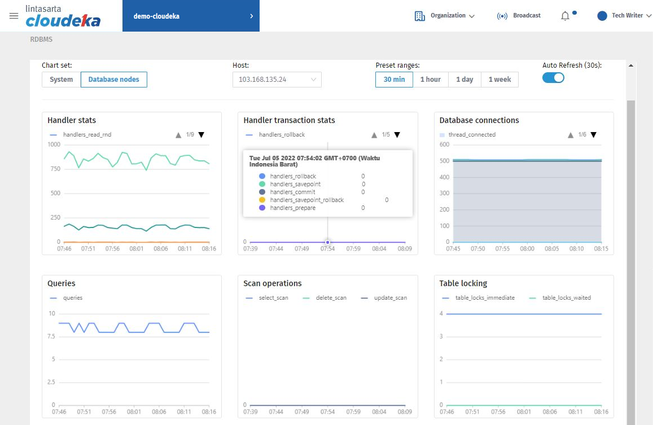The image size is (653, 425).
Task: Open the hamburger navigation menu
Action: pyautogui.click(x=14, y=16)
